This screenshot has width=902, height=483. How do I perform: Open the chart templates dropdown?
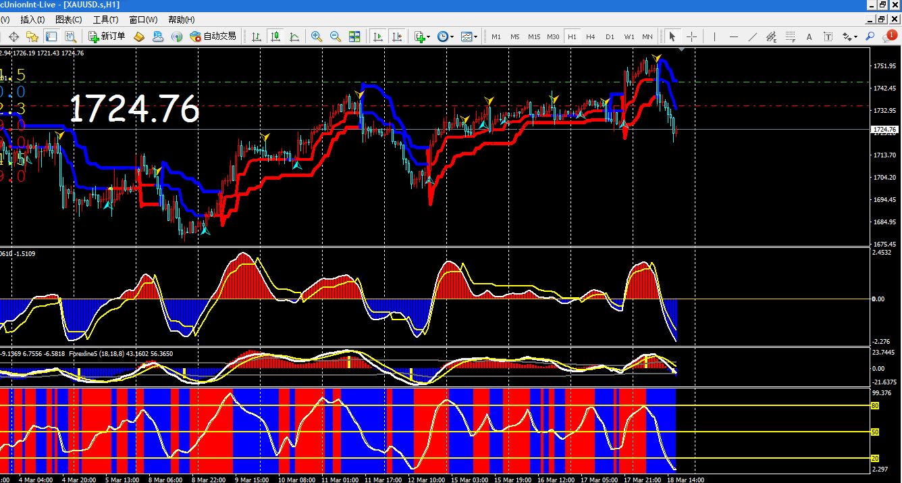click(x=469, y=36)
